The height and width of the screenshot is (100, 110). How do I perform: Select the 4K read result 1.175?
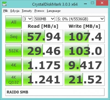tap(43, 65)
